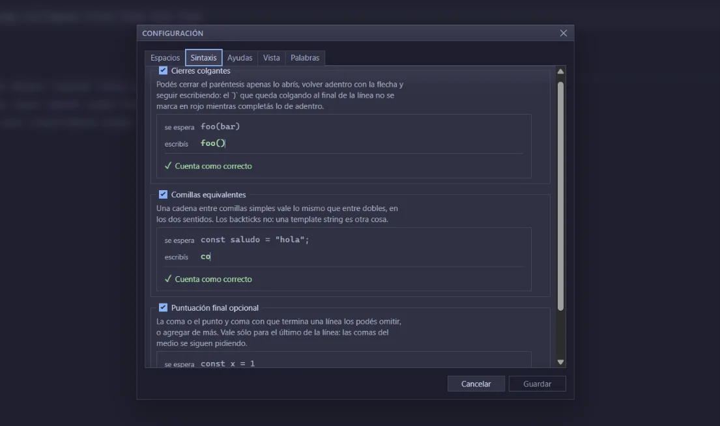Select the Sintaxis tab
The width and height of the screenshot is (720, 426).
[x=203, y=58]
